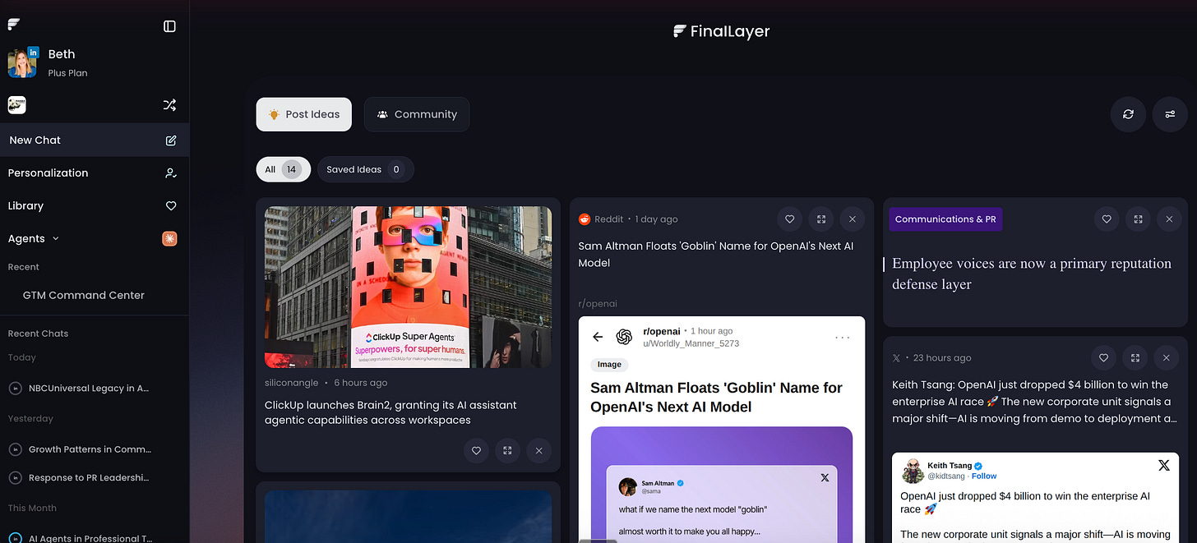The height and width of the screenshot is (543, 1197).
Task: Click X logo in Keith Tsang tweet
Action: (1163, 466)
